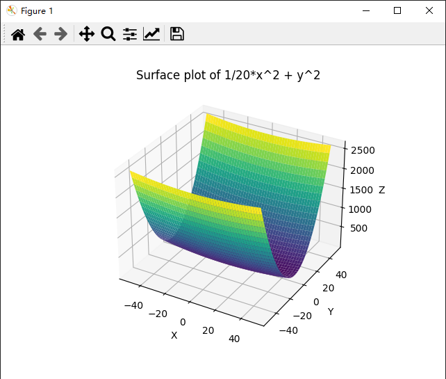The width and height of the screenshot is (446, 379).
Task: Open Configure subplots dialog
Action: (130, 34)
